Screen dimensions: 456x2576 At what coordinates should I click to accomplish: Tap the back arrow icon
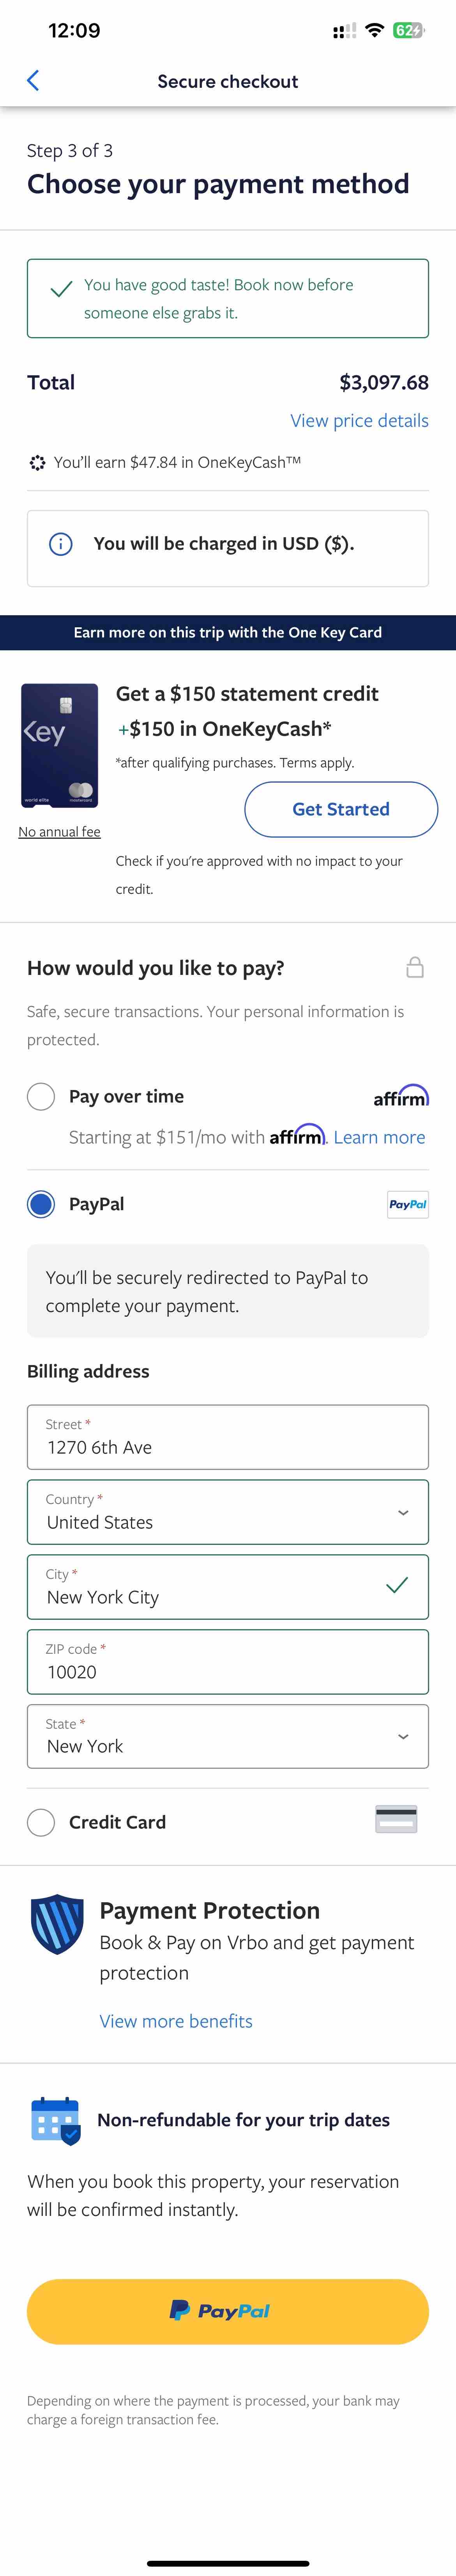33,81
